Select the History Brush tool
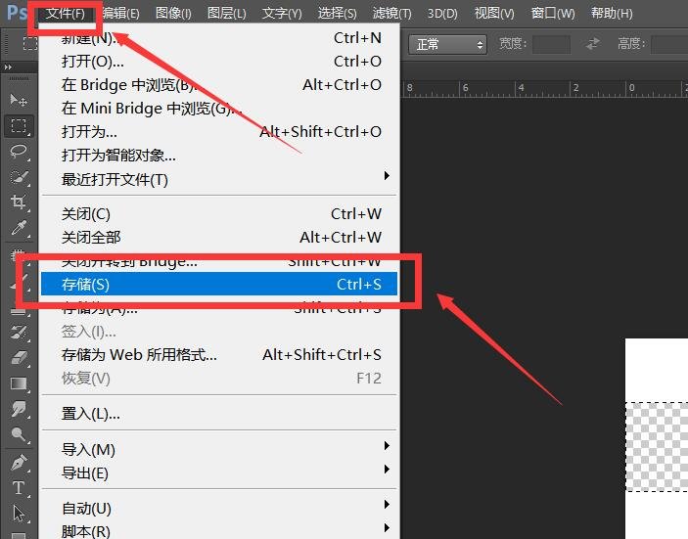 [19, 332]
